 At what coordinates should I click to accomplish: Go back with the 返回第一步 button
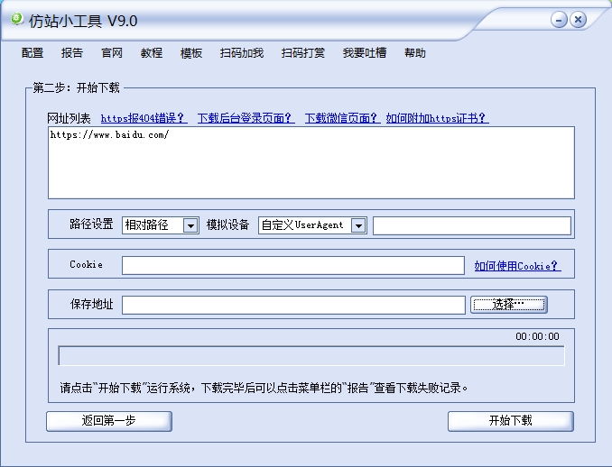pyautogui.click(x=109, y=421)
